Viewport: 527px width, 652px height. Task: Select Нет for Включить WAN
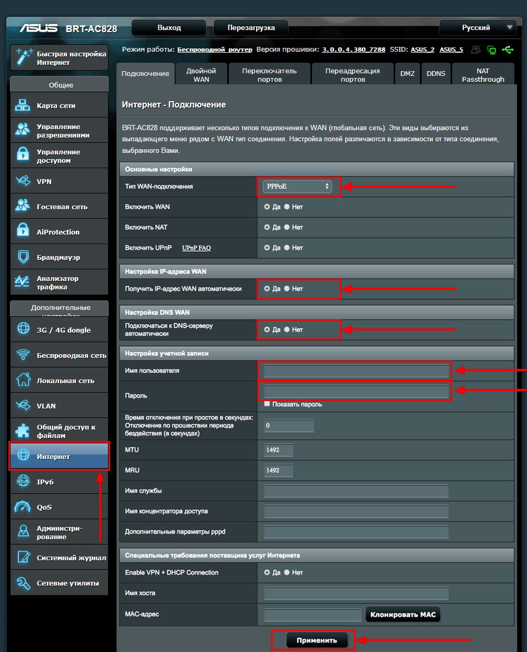287,207
